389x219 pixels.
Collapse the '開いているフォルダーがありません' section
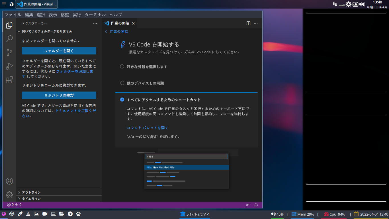coord(59,31)
